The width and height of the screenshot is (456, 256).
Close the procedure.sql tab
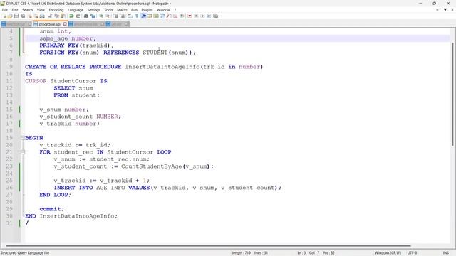coord(65,24)
